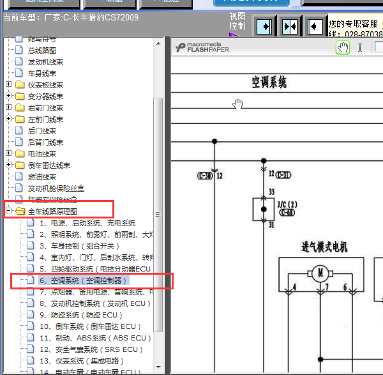The height and width of the screenshot is (375, 383).
Task: Select the 电池线束 folder label
Action: click(x=42, y=154)
